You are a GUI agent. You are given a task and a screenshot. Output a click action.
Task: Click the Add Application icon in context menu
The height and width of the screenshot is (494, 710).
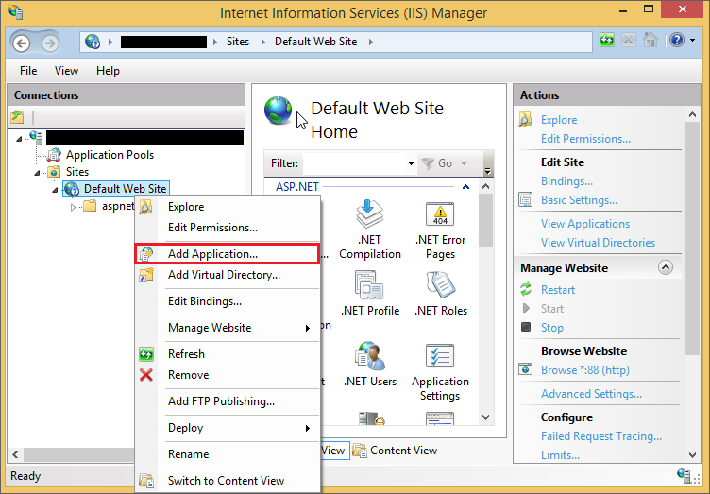pos(145,254)
